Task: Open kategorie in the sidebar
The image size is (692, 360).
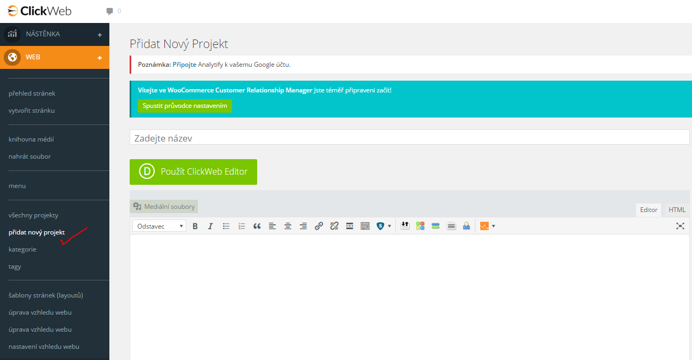Action: point(22,249)
